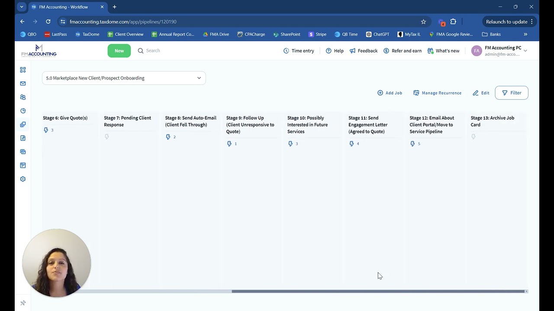
Task: Click the presenter webcam thumbnail
Action: point(57,263)
